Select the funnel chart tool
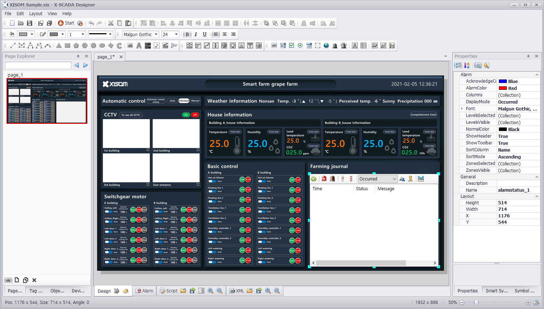 coord(250,45)
